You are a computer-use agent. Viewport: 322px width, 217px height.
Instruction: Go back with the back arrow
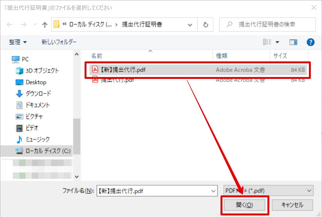[10, 25]
